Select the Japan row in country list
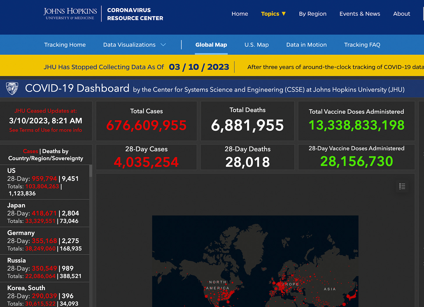This screenshot has width=424, height=307. pyautogui.click(x=45, y=213)
